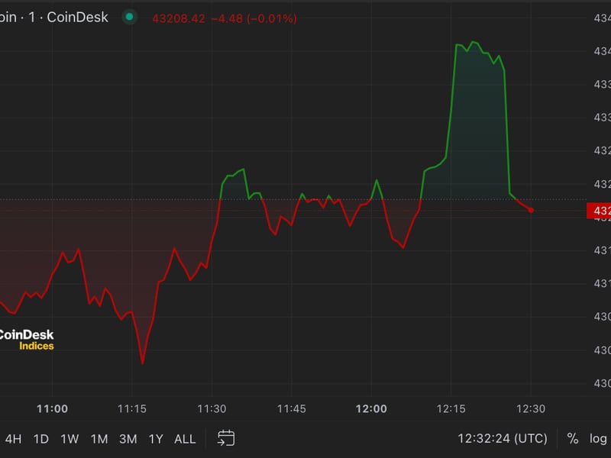This screenshot has height=458, width=611.
Task: Click the 11:30 time axis label
Action: tap(210, 409)
